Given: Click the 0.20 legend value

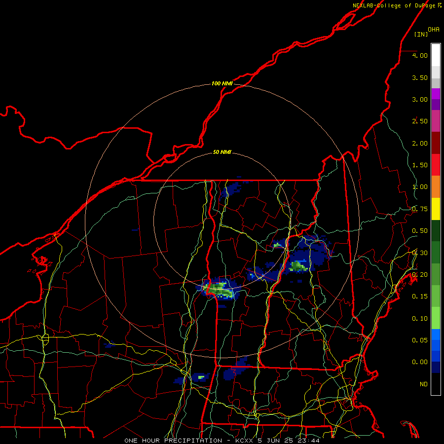Looking at the screenshot, I should 420,275.
